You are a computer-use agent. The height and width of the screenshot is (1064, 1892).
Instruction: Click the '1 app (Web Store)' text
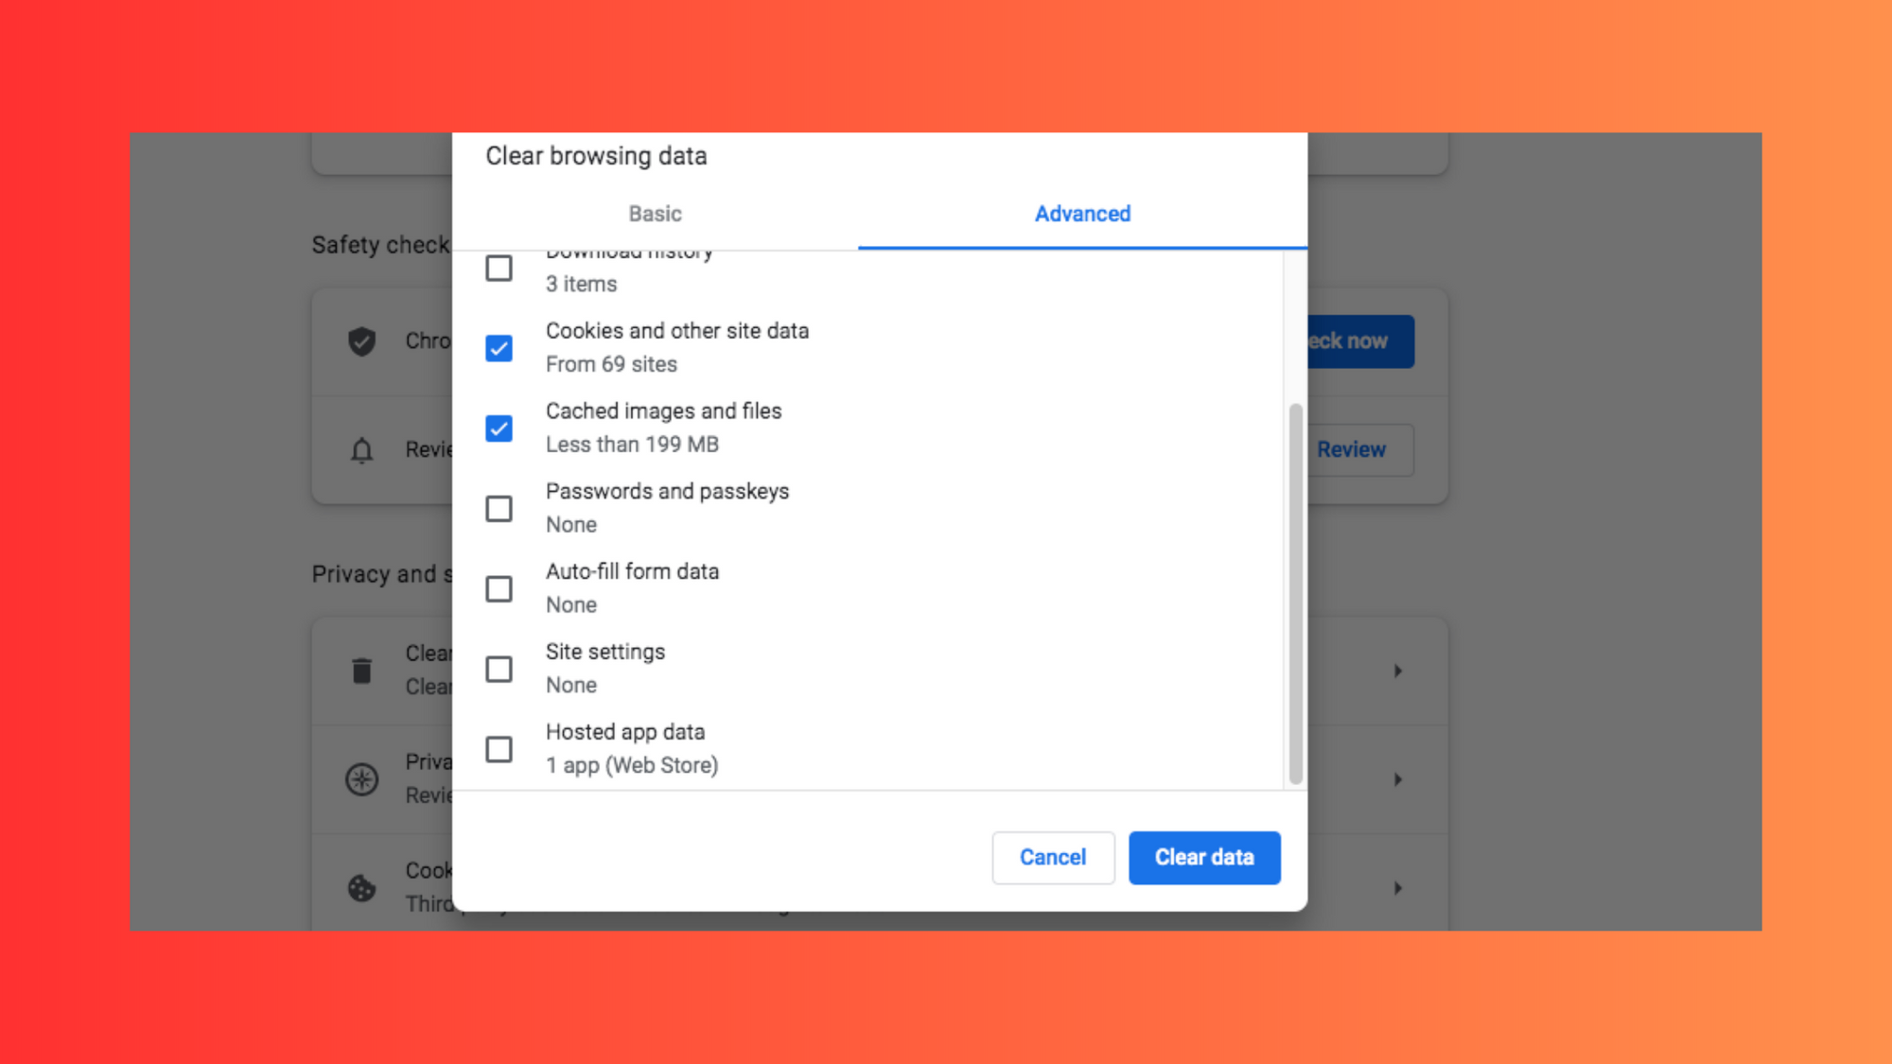click(632, 765)
